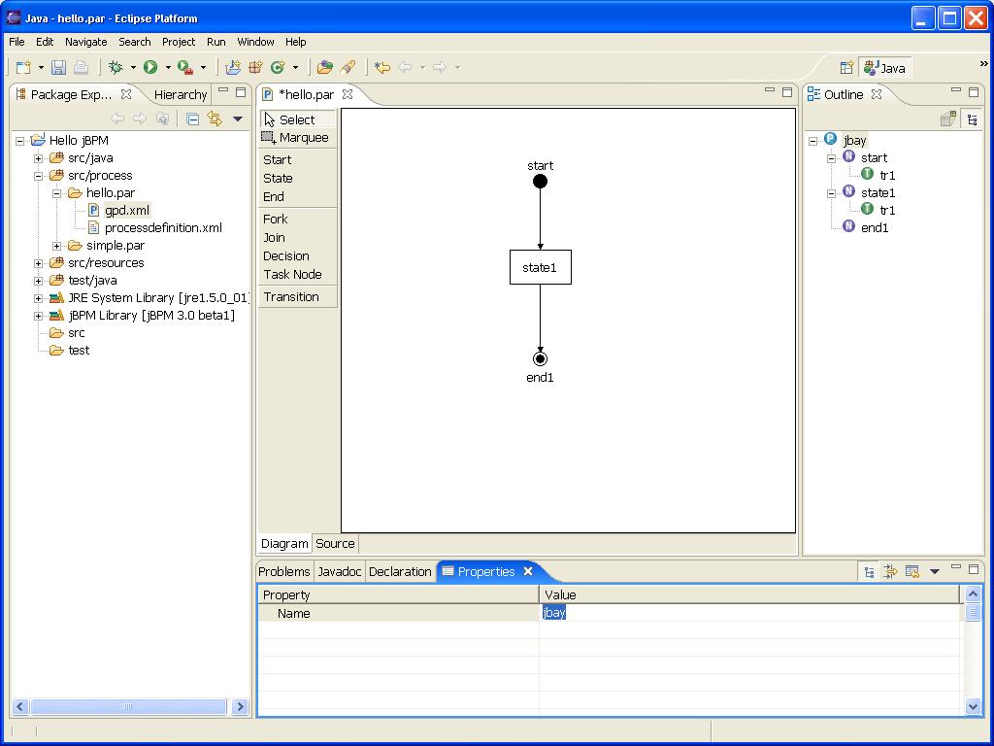Select the Marquee tool in palette
994x746 pixels.
click(297, 138)
